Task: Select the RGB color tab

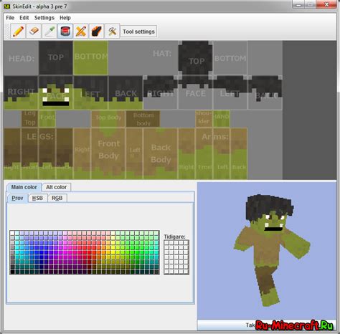Action: pyautogui.click(x=57, y=198)
